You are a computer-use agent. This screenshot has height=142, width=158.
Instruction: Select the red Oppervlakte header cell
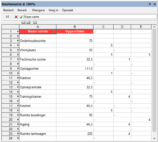[x=75, y=32]
